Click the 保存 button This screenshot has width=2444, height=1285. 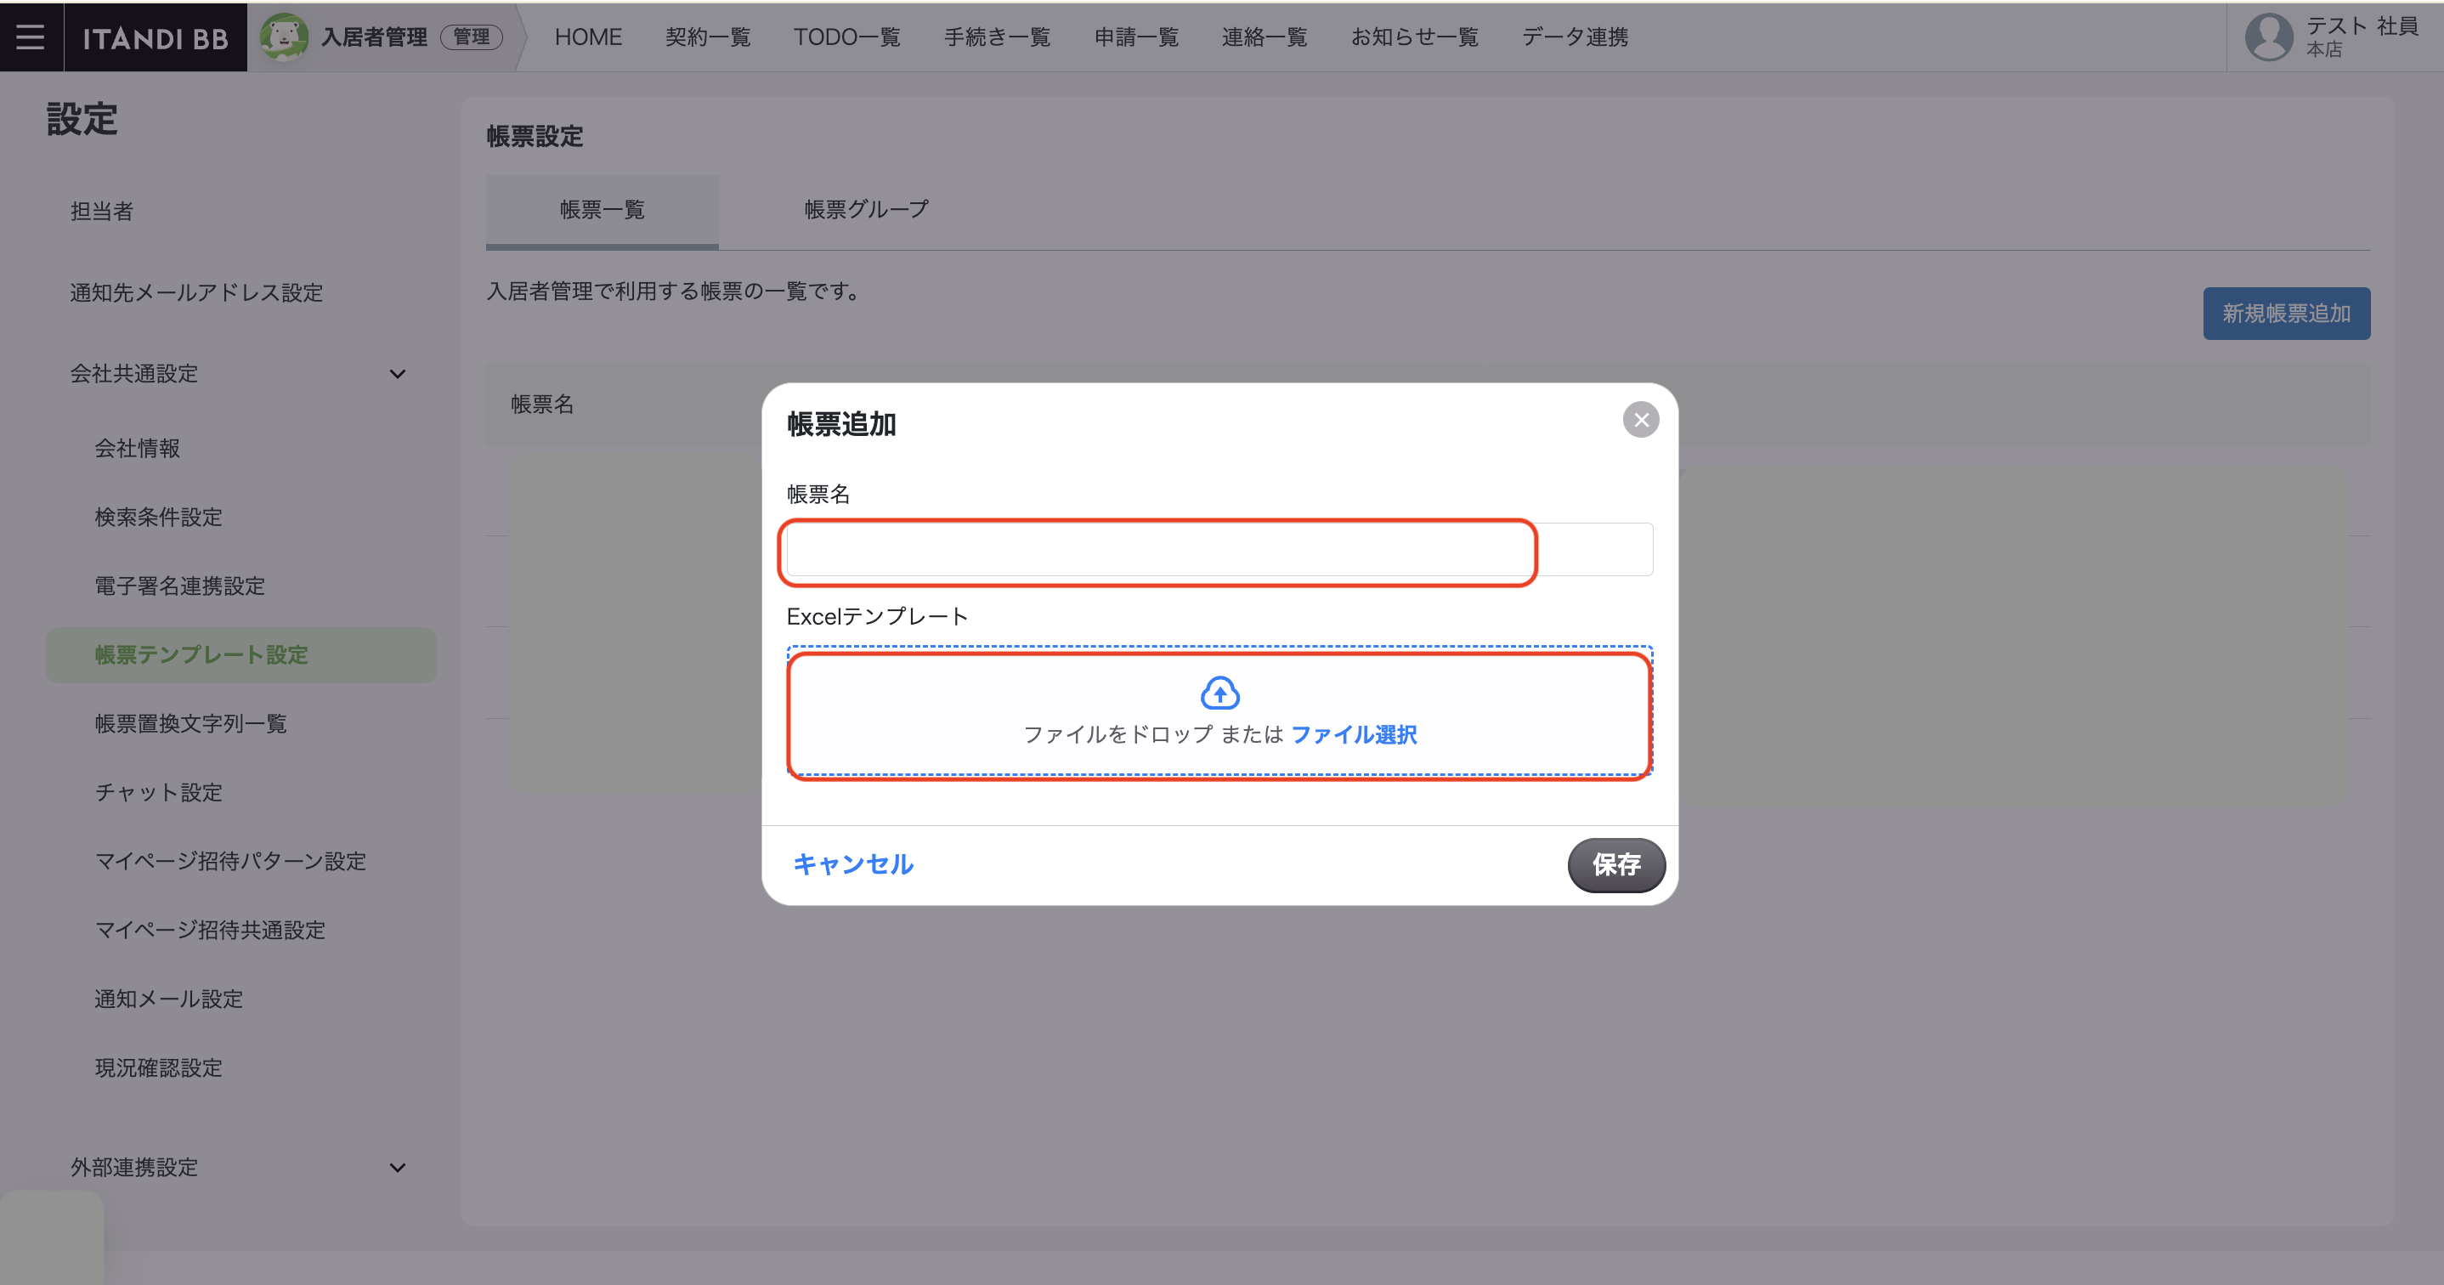pyautogui.click(x=1616, y=864)
